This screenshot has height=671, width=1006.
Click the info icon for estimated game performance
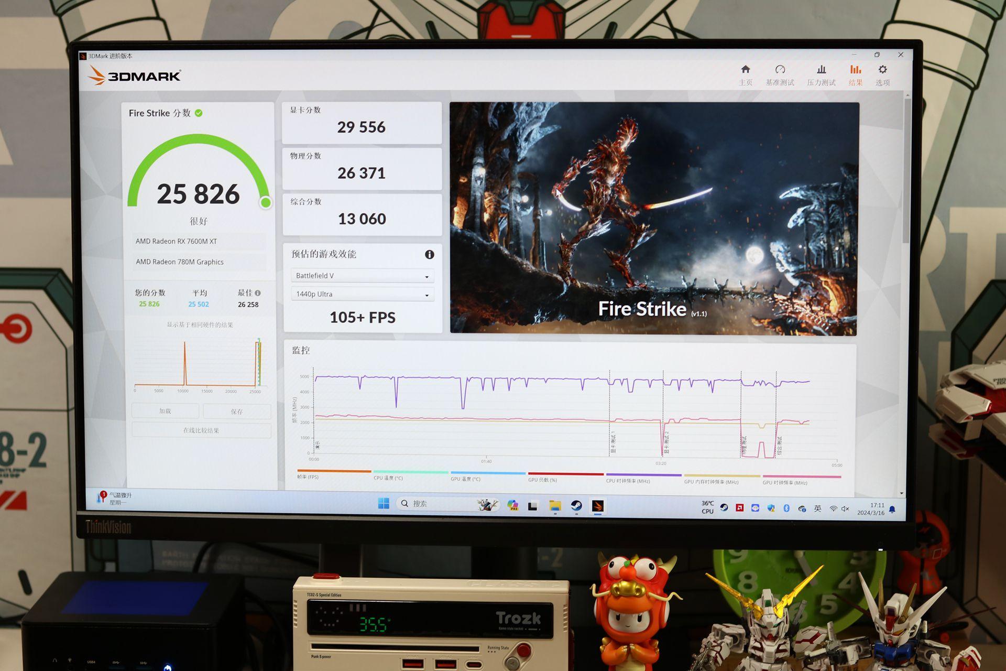(430, 254)
